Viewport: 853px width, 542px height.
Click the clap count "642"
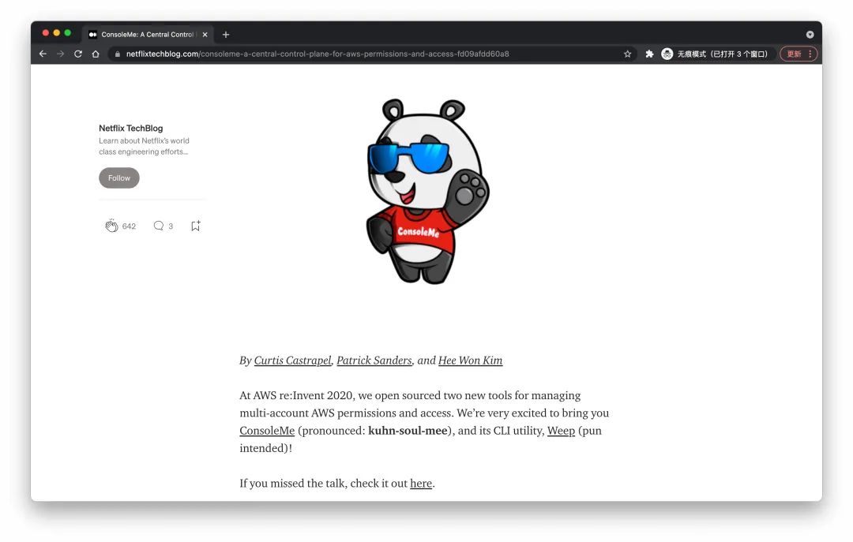tap(129, 226)
